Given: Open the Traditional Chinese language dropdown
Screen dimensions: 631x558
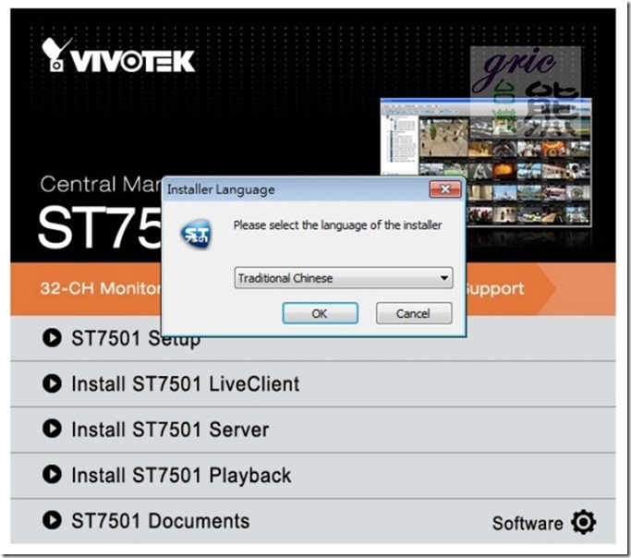Looking at the screenshot, I should 344,277.
